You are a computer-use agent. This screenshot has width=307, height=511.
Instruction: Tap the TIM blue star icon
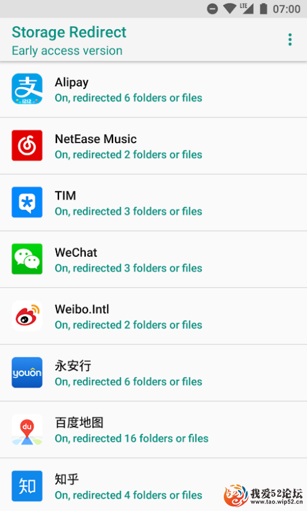(x=27, y=202)
